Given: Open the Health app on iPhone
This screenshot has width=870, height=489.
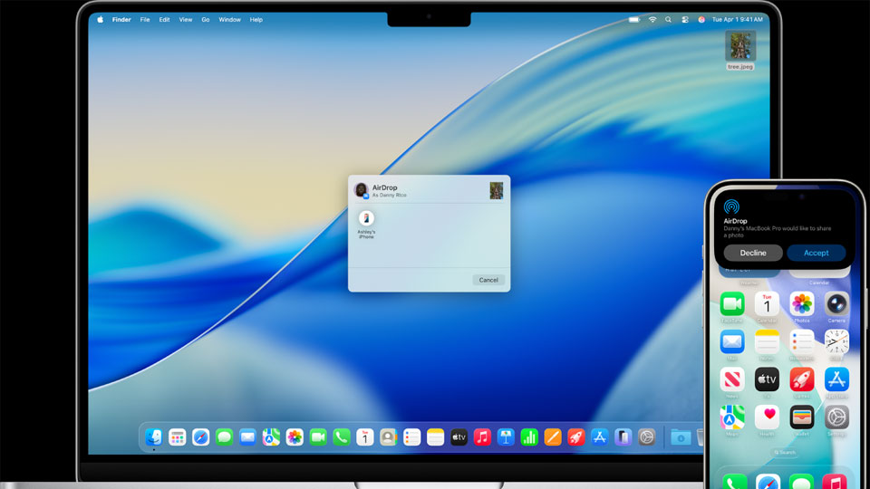Looking at the screenshot, I should (767, 417).
